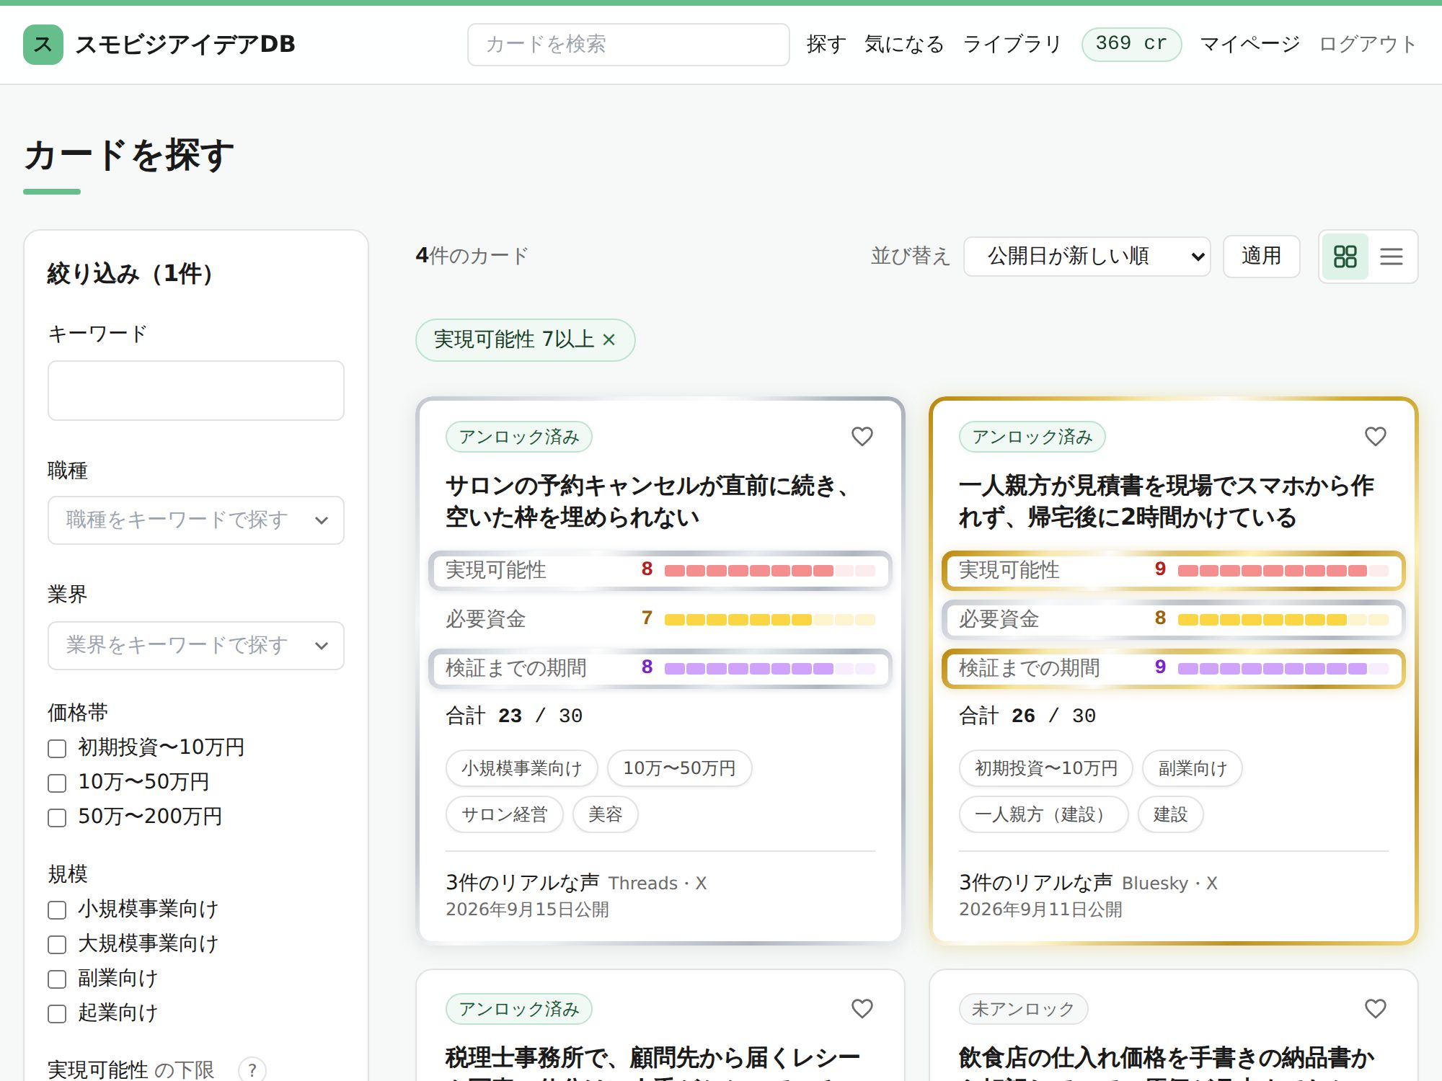Switch to grid view layout
Image resolution: width=1442 pixels, height=1081 pixels.
(x=1345, y=257)
